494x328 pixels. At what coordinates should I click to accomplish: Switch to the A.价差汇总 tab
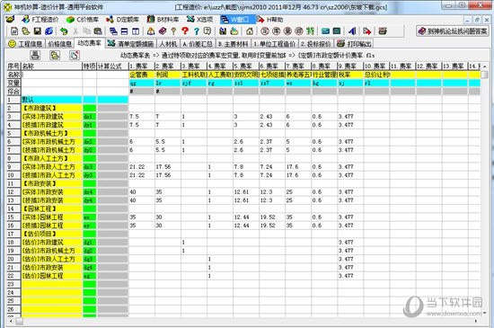coord(198,44)
